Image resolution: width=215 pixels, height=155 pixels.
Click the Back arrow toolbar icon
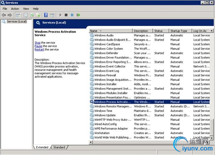[x=4, y=15]
